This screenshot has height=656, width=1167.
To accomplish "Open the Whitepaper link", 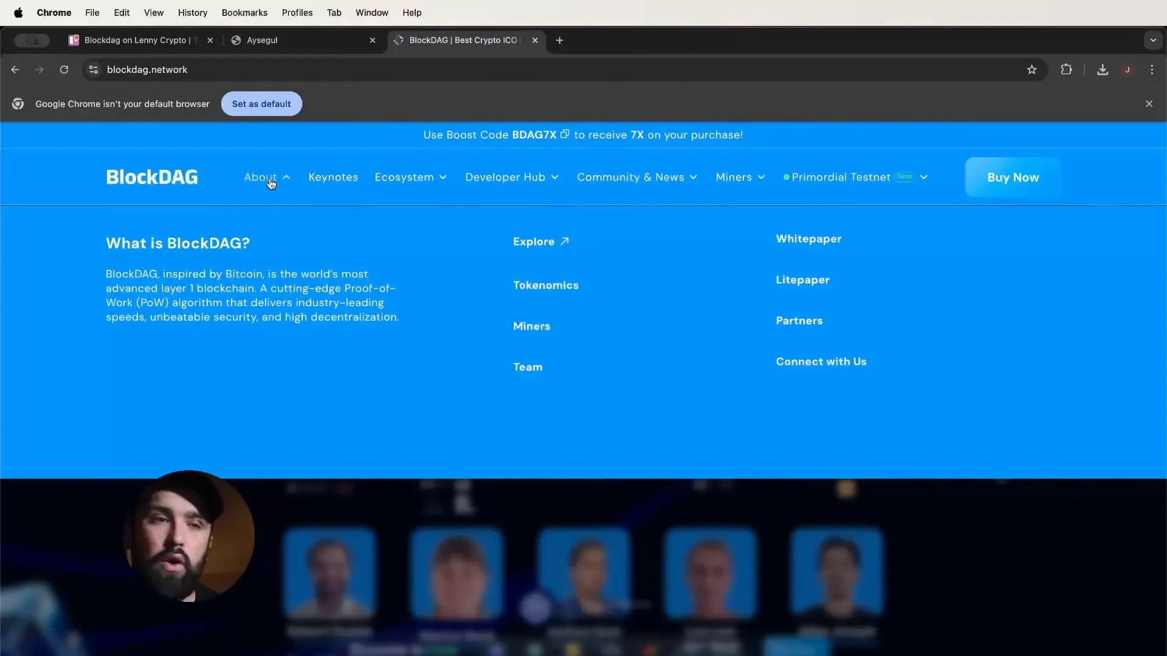I will tap(808, 239).
